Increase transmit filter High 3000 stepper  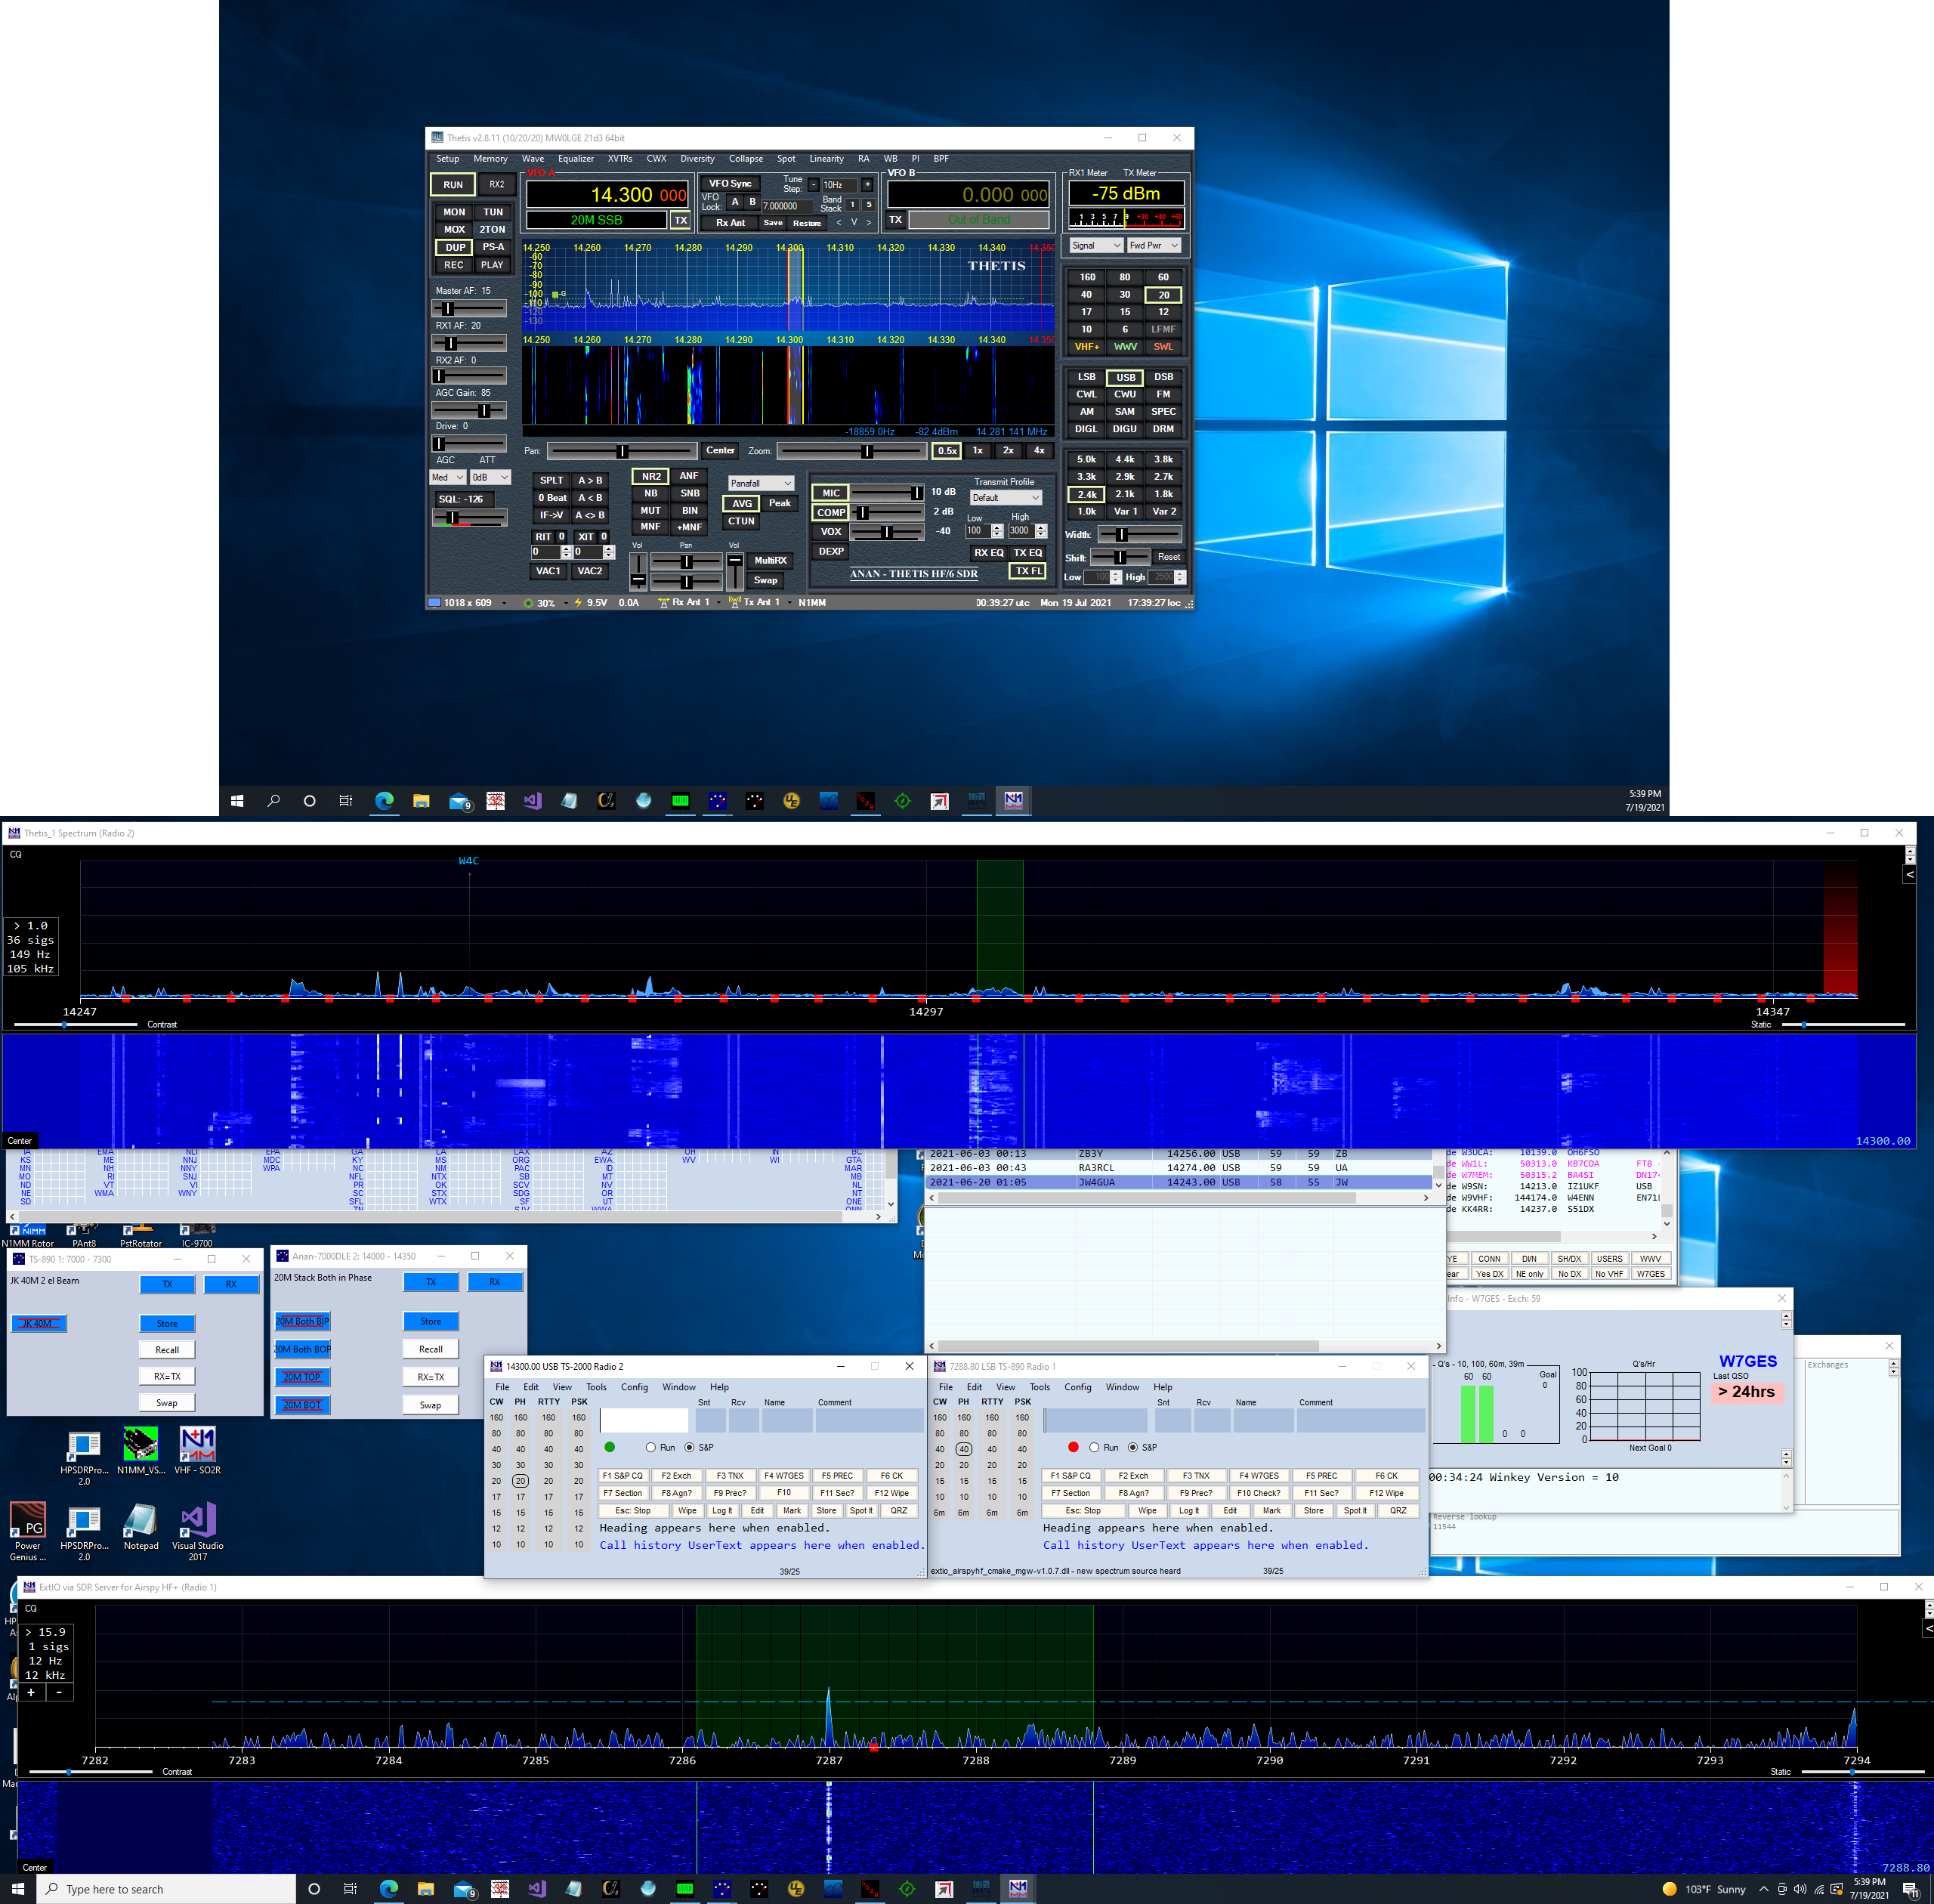[x=1041, y=527]
